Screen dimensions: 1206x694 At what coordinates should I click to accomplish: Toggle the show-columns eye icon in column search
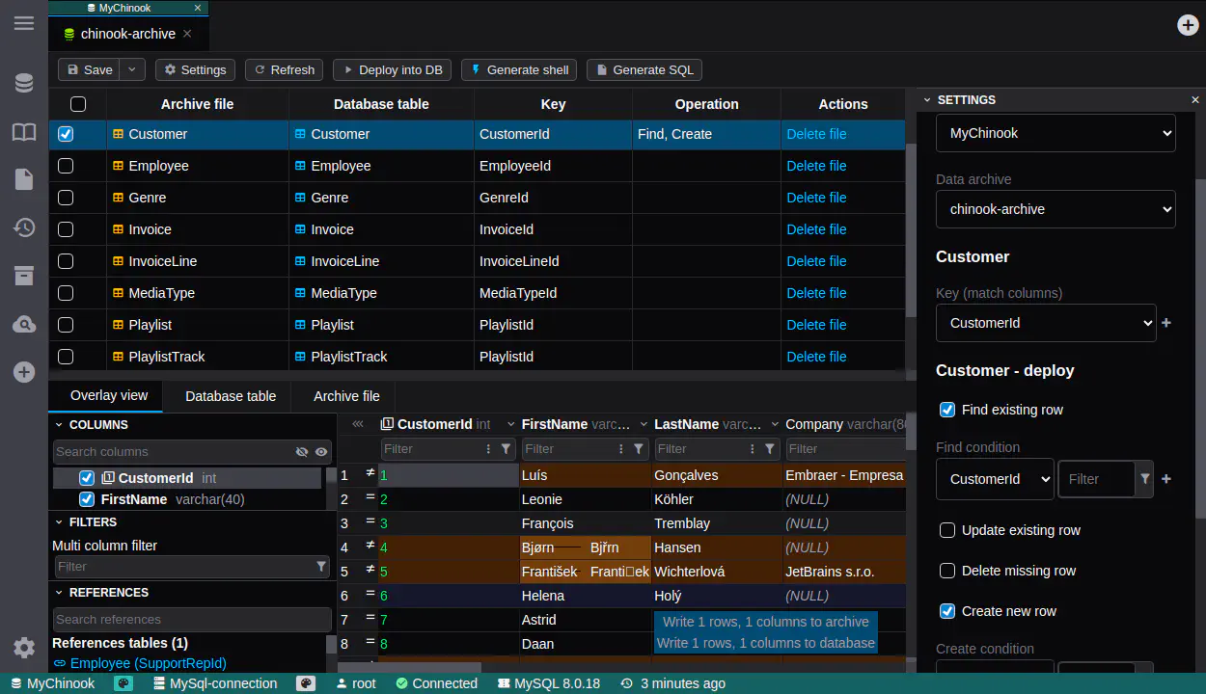click(321, 451)
